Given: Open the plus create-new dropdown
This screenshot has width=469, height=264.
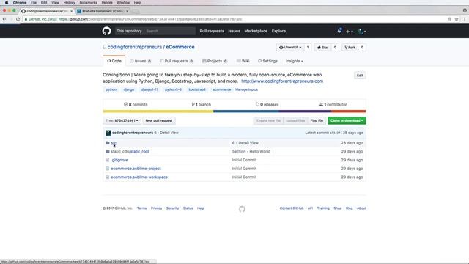Looking at the screenshot, I should point(350,31).
